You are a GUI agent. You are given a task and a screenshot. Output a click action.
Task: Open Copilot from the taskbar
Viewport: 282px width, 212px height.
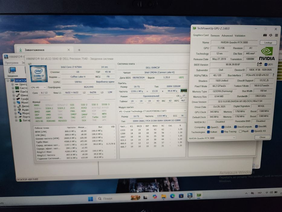point(155,197)
